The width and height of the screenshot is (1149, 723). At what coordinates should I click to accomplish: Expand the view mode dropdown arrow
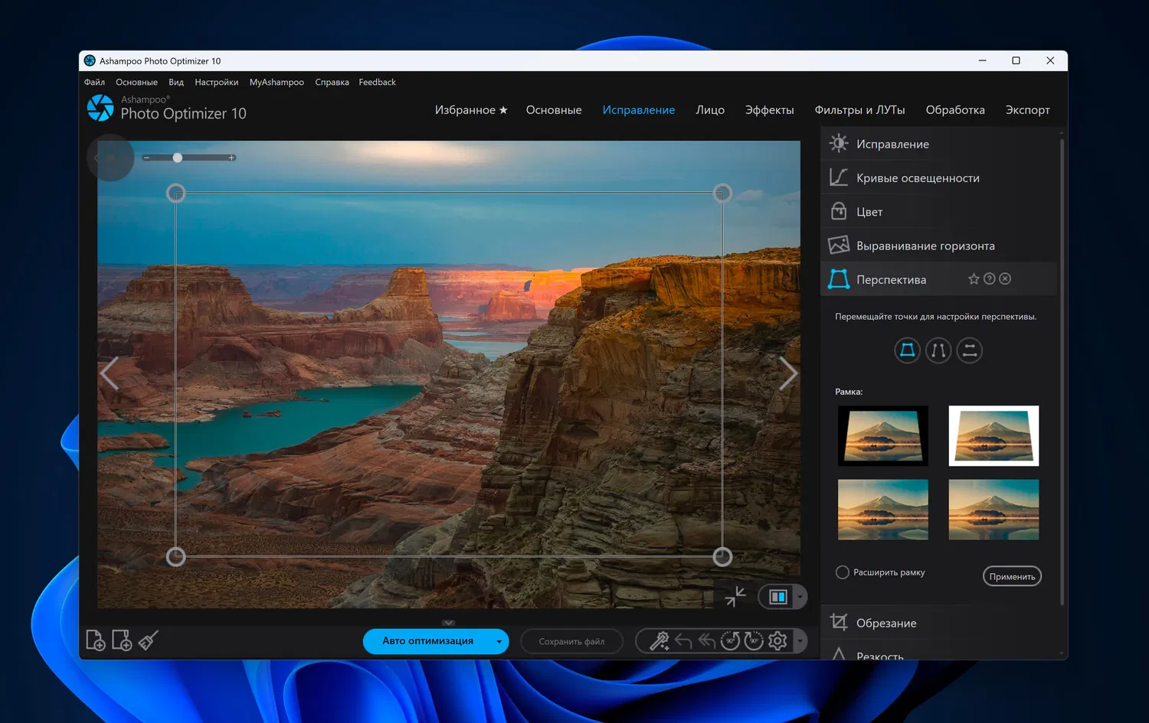point(800,597)
